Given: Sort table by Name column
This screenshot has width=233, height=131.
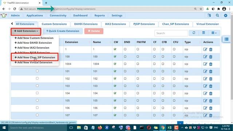Looking at the screenshot, I should (102, 42).
